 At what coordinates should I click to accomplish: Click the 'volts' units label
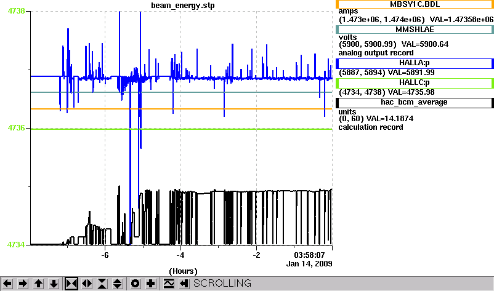347,38
